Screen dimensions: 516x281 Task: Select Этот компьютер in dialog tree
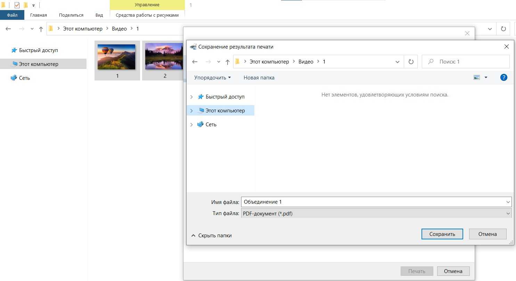(x=225, y=111)
